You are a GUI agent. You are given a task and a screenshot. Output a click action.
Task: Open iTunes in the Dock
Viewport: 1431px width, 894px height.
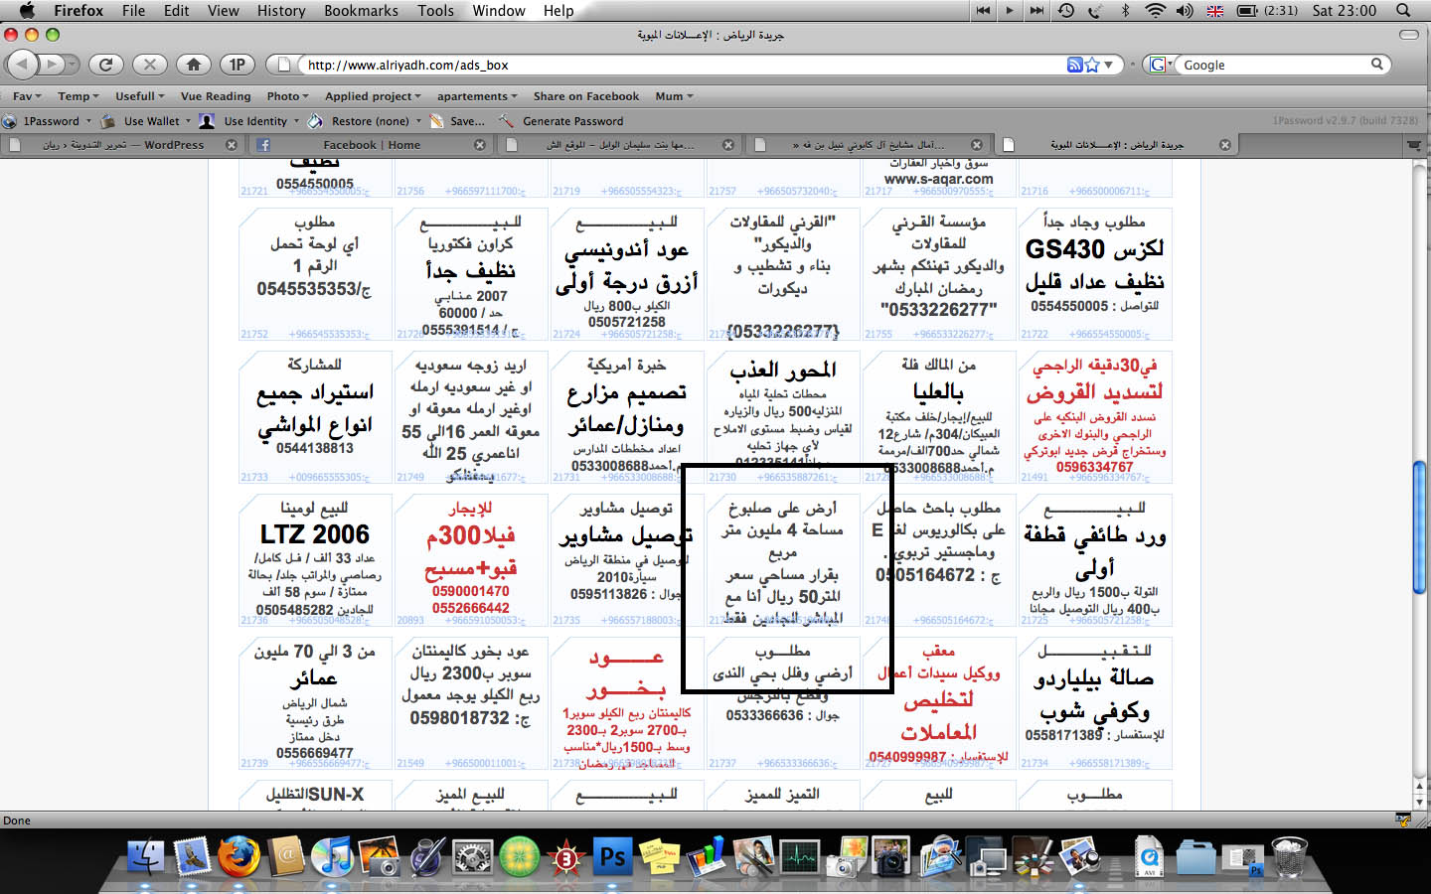(332, 856)
